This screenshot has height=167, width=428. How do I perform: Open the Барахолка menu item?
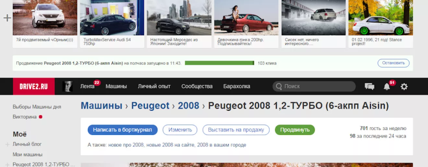pyautogui.click(x=237, y=86)
